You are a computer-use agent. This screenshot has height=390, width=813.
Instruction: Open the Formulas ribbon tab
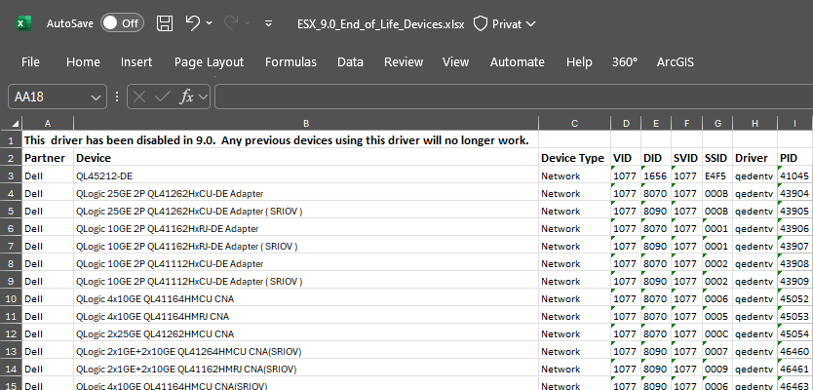pyautogui.click(x=290, y=61)
